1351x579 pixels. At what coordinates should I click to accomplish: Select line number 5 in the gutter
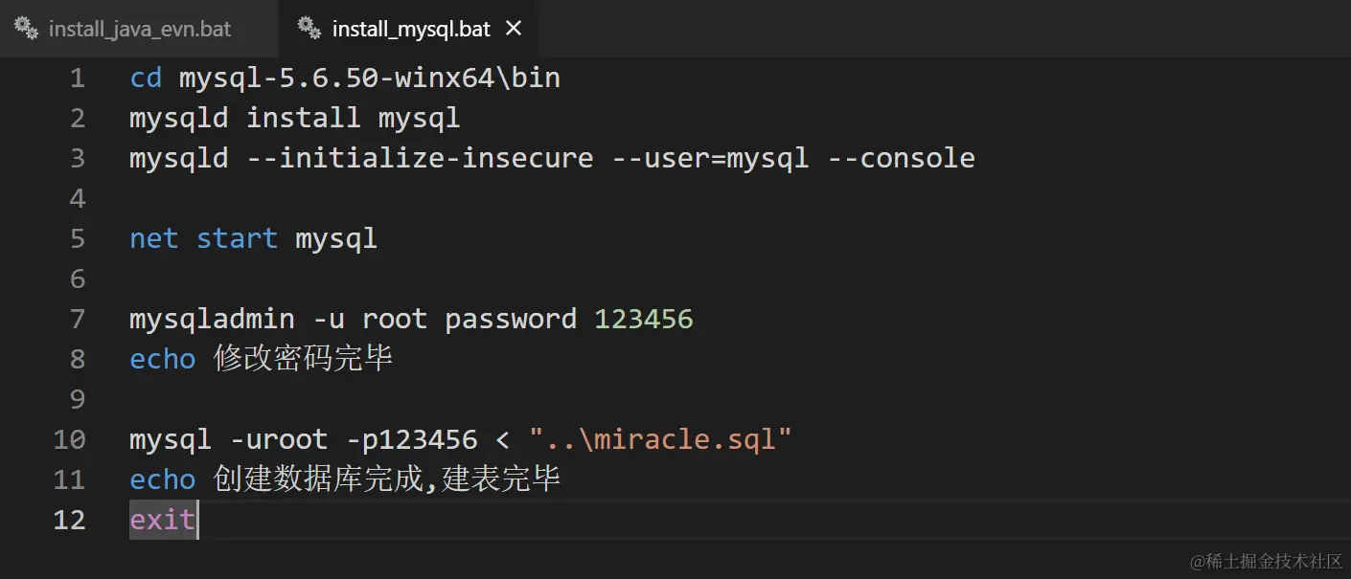click(77, 238)
